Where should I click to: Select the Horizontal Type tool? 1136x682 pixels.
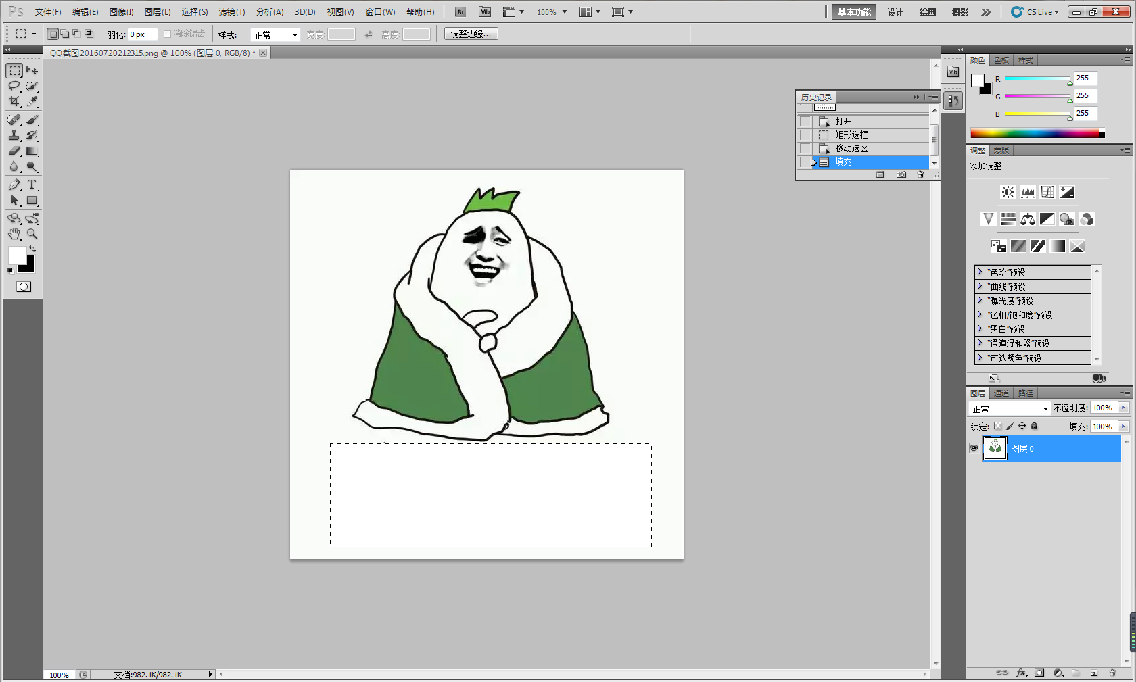pos(32,185)
